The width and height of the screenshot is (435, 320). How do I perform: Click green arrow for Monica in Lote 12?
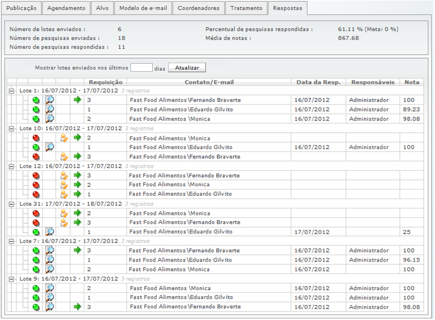[x=77, y=185]
